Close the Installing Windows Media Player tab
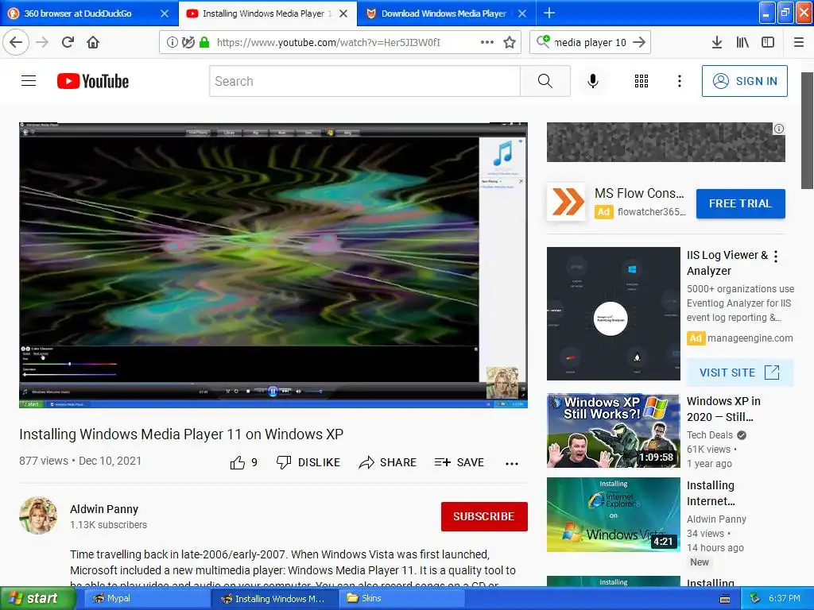The height and width of the screenshot is (610, 814). click(343, 14)
